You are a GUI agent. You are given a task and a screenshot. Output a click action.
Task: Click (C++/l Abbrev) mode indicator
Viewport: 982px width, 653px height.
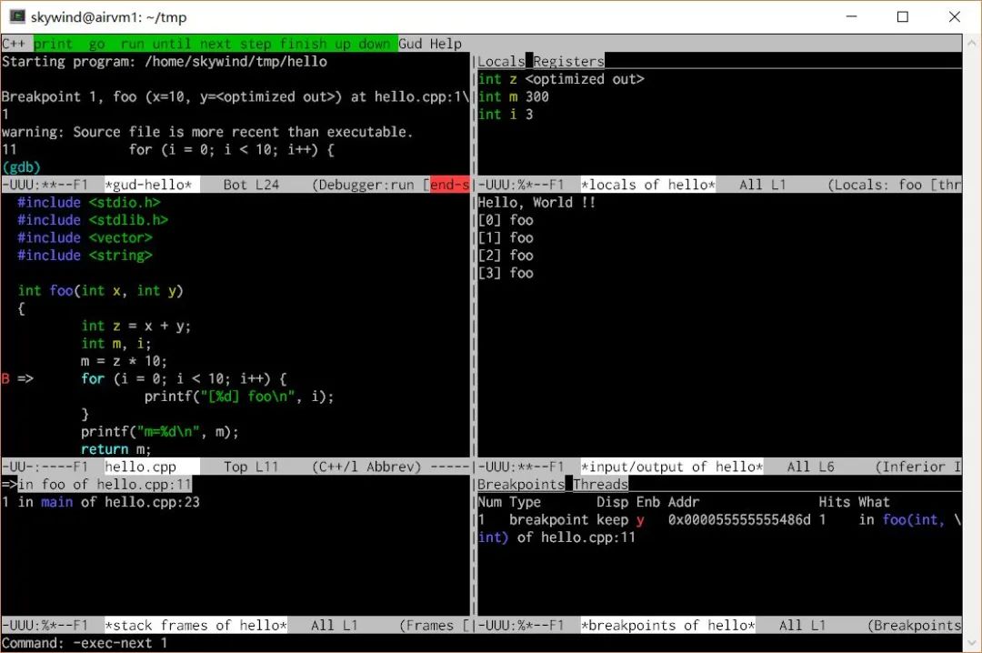367,467
